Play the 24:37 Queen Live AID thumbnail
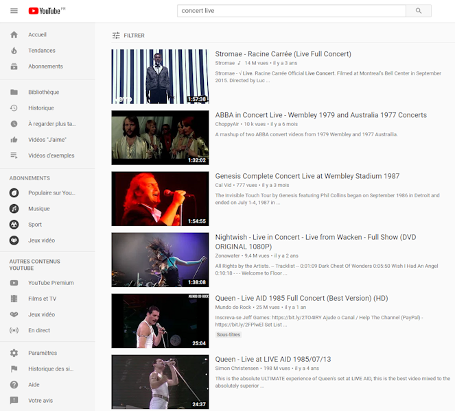This screenshot has height=411, width=455. click(x=160, y=382)
